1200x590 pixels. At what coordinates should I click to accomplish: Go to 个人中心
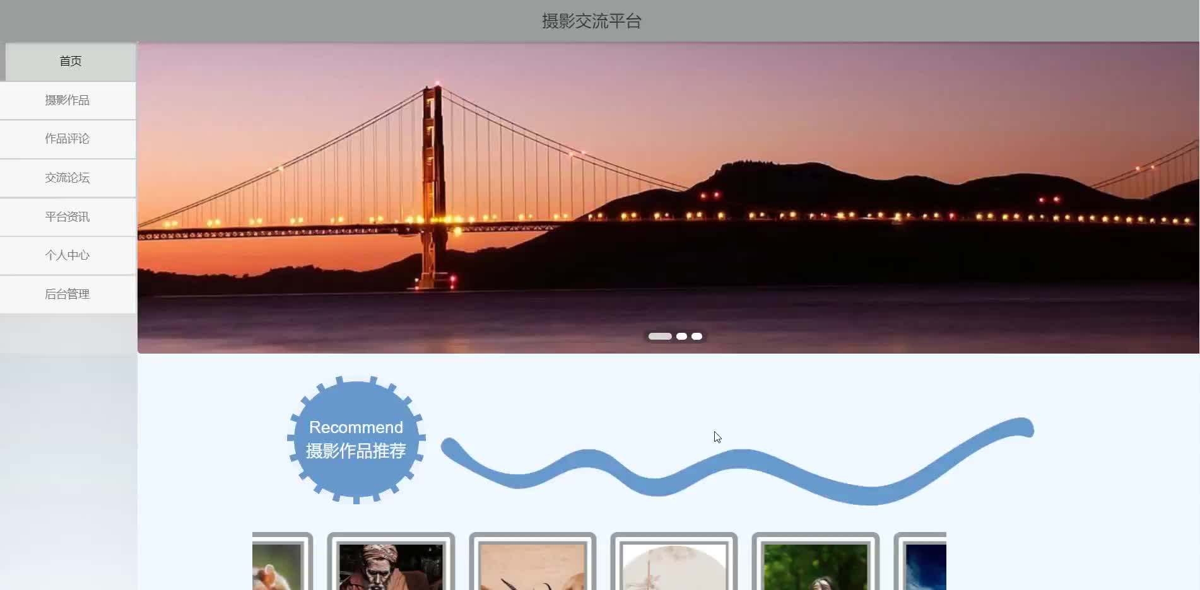tap(68, 255)
